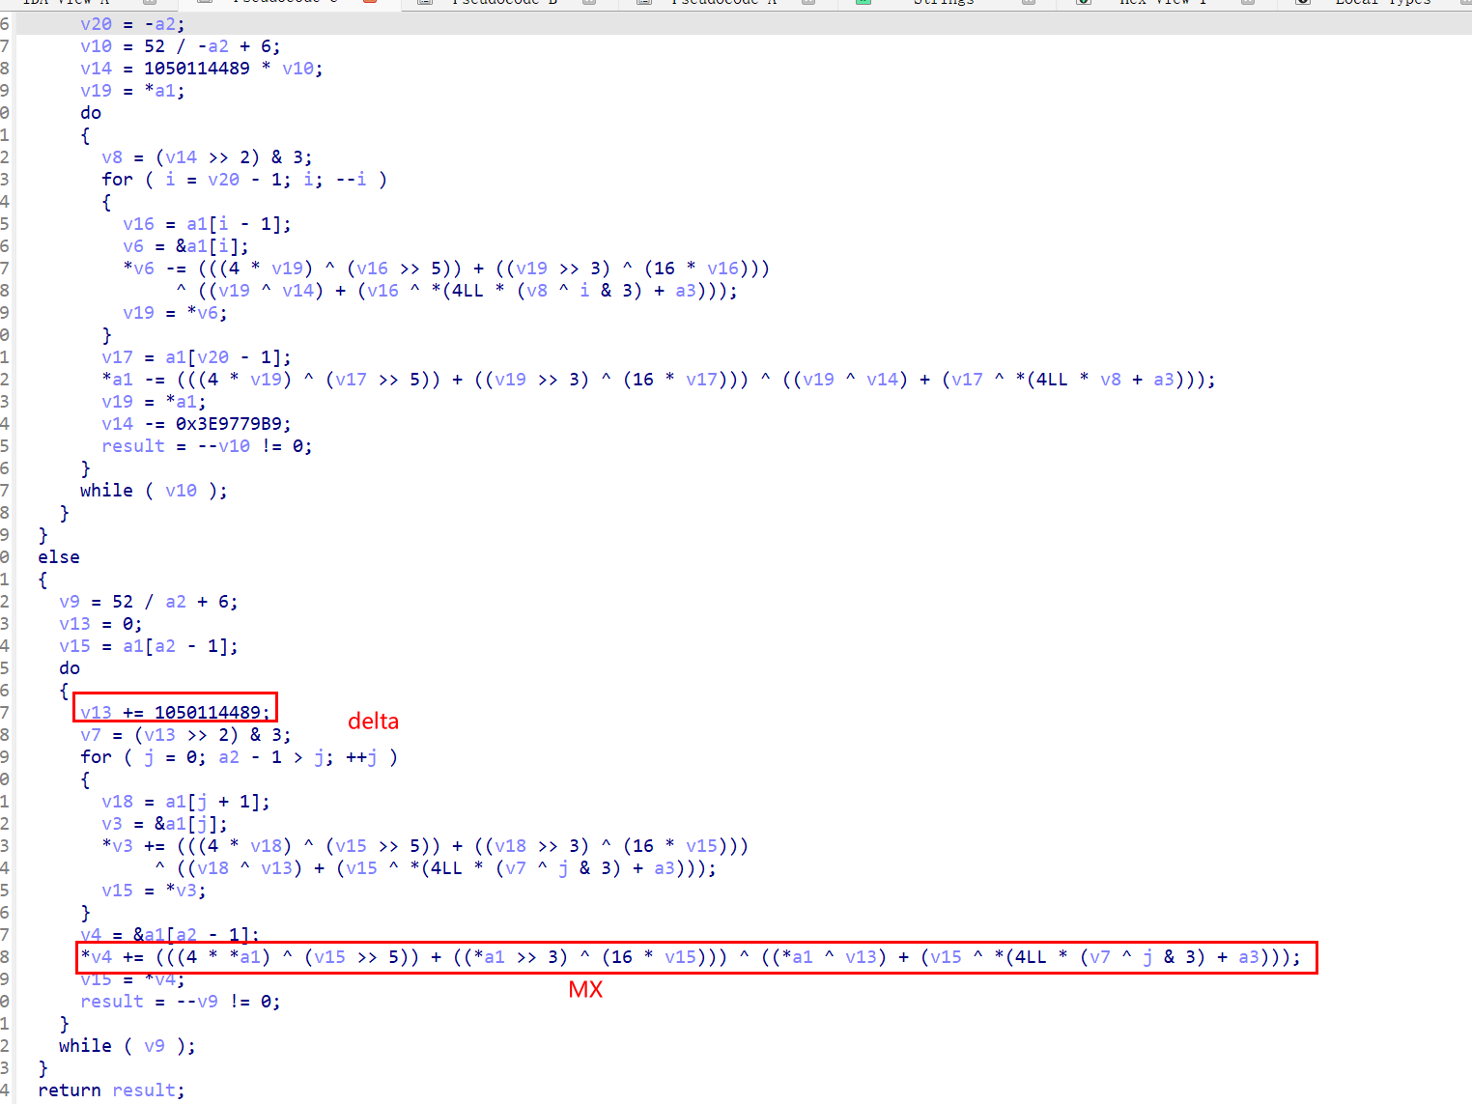
Task: Click the 'while ( v10 );' line
Action: tap(154, 491)
